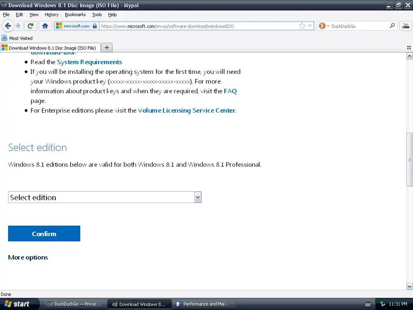Open the Help menu
413x310 pixels.
(112, 15)
